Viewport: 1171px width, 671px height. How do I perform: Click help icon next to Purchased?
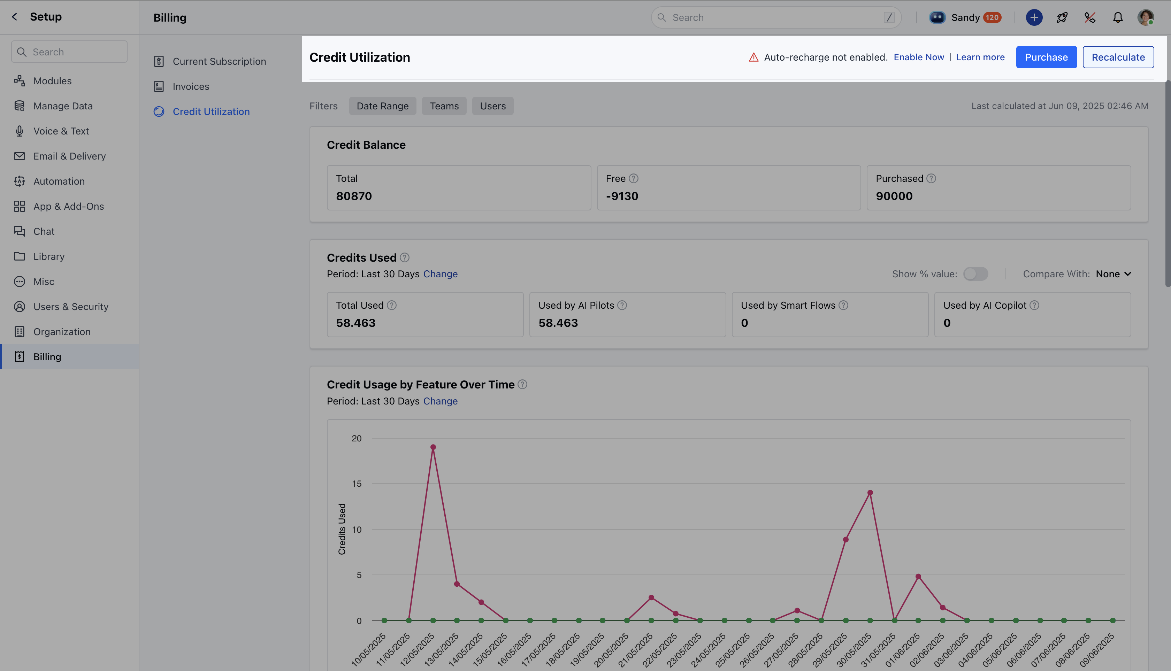[x=931, y=178]
